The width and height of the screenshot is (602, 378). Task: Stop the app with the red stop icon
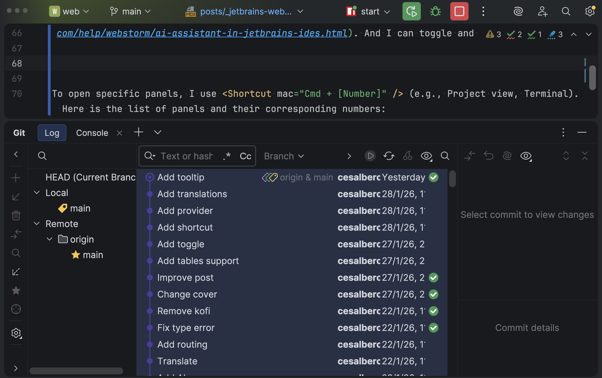tap(459, 11)
